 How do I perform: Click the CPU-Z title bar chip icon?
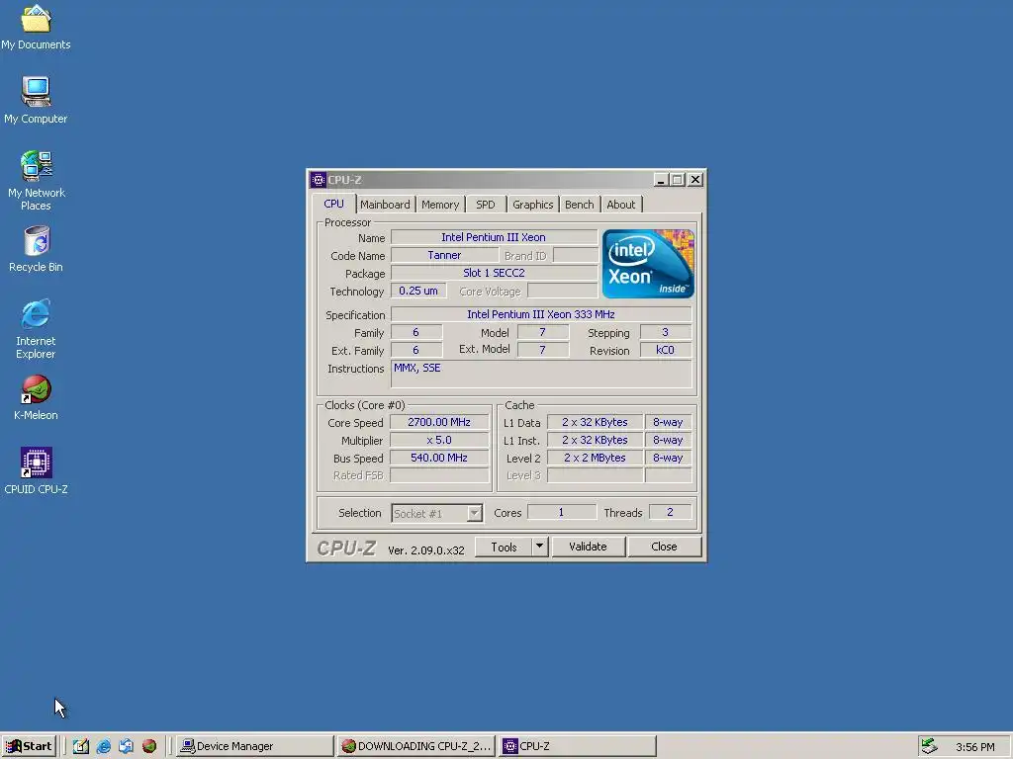pos(318,180)
